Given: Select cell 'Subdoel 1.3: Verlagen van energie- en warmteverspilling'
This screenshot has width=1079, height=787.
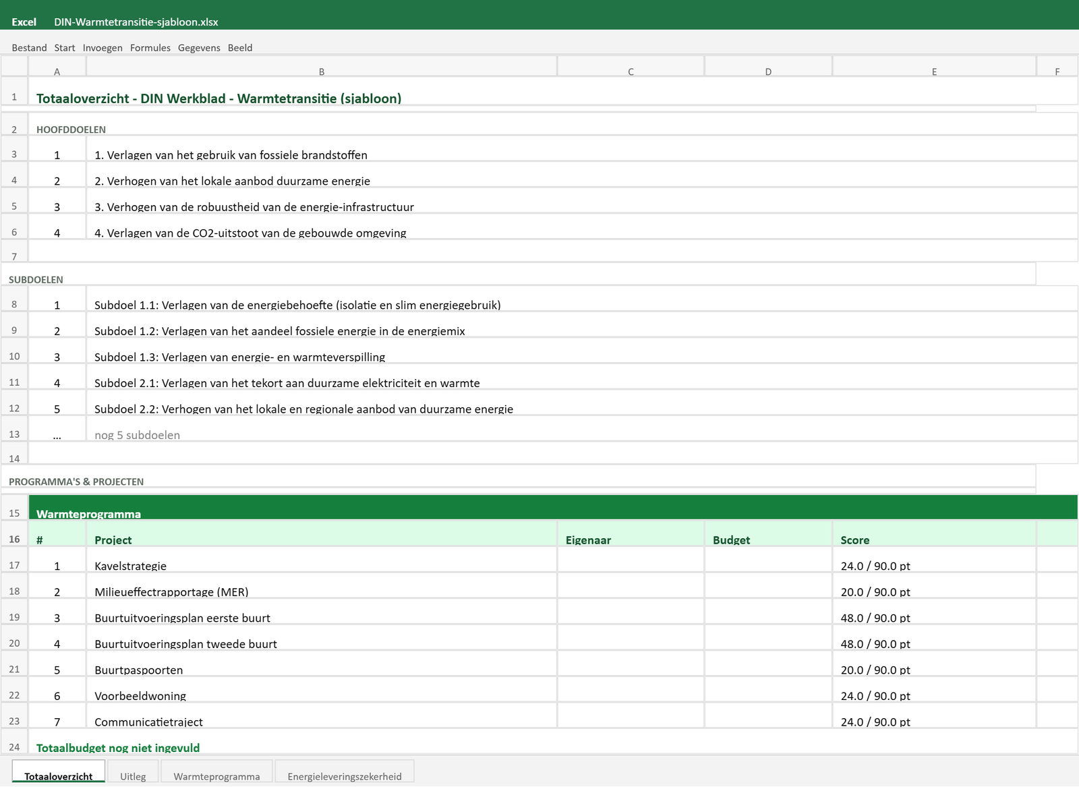Looking at the screenshot, I should click(582, 351).
